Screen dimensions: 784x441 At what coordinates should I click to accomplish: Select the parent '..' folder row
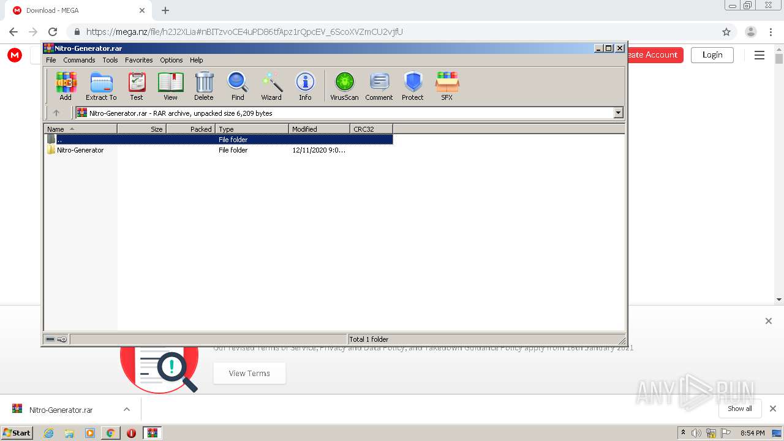click(219, 139)
